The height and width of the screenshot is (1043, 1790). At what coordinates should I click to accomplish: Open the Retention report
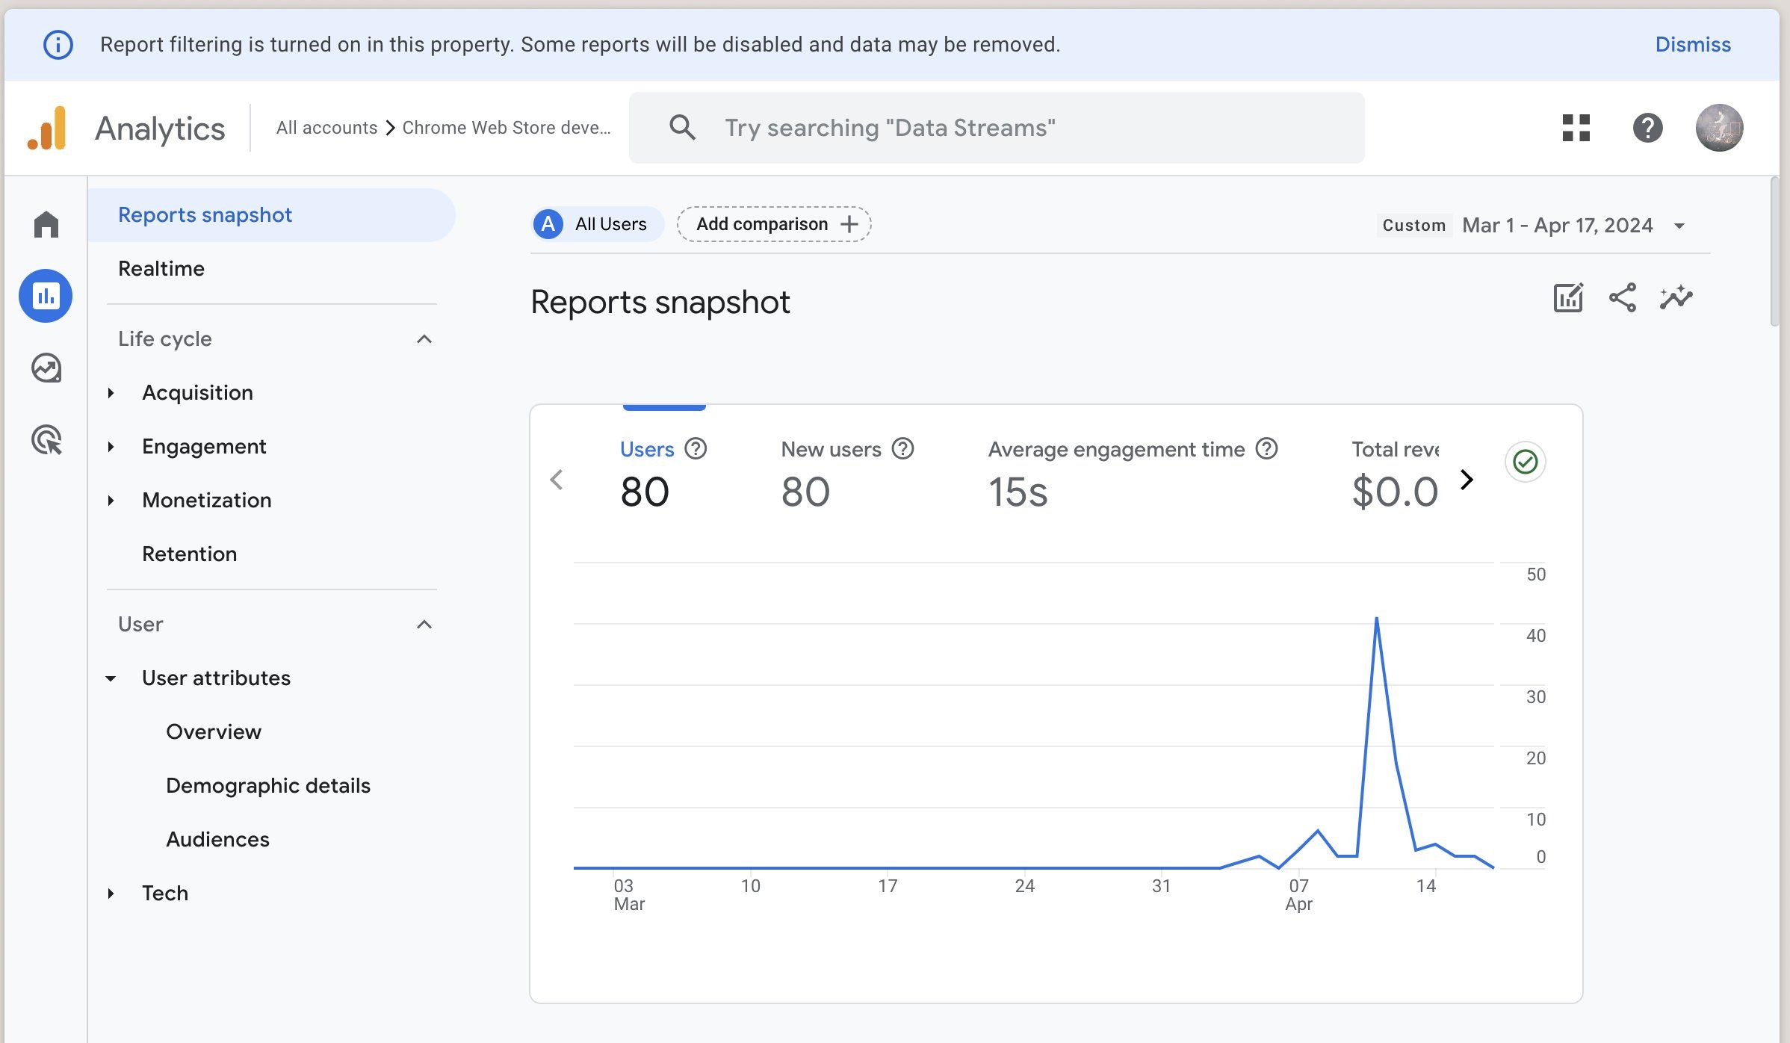pyautogui.click(x=189, y=554)
